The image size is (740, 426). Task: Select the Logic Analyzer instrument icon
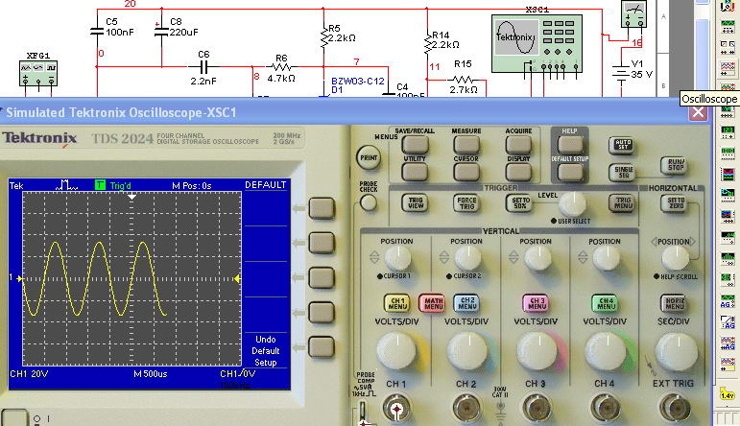click(x=728, y=174)
